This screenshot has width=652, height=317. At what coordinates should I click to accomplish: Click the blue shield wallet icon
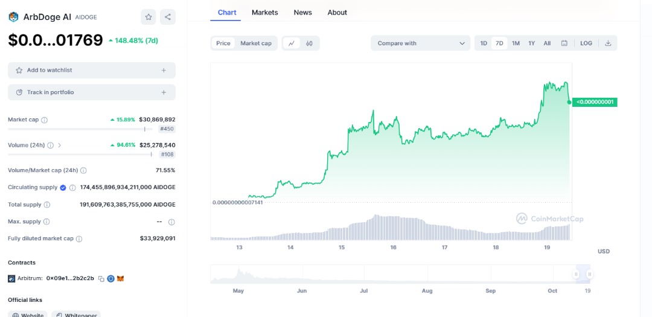point(110,279)
